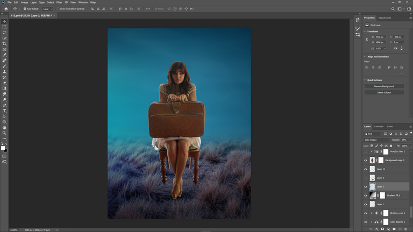Filter layers by type layers icon
Image resolution: width=413 pixels, height=232 pixels.
tap(396, 134)
